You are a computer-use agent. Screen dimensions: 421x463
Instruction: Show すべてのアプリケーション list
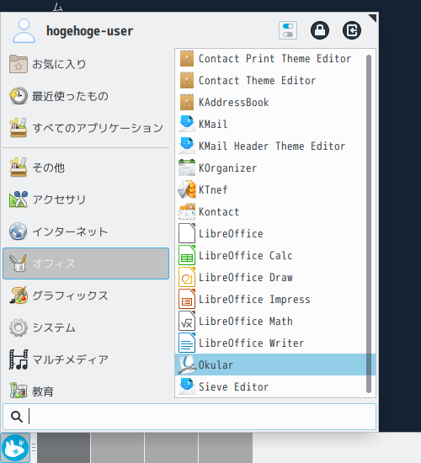pyautogui.click(x=86, y=128)
